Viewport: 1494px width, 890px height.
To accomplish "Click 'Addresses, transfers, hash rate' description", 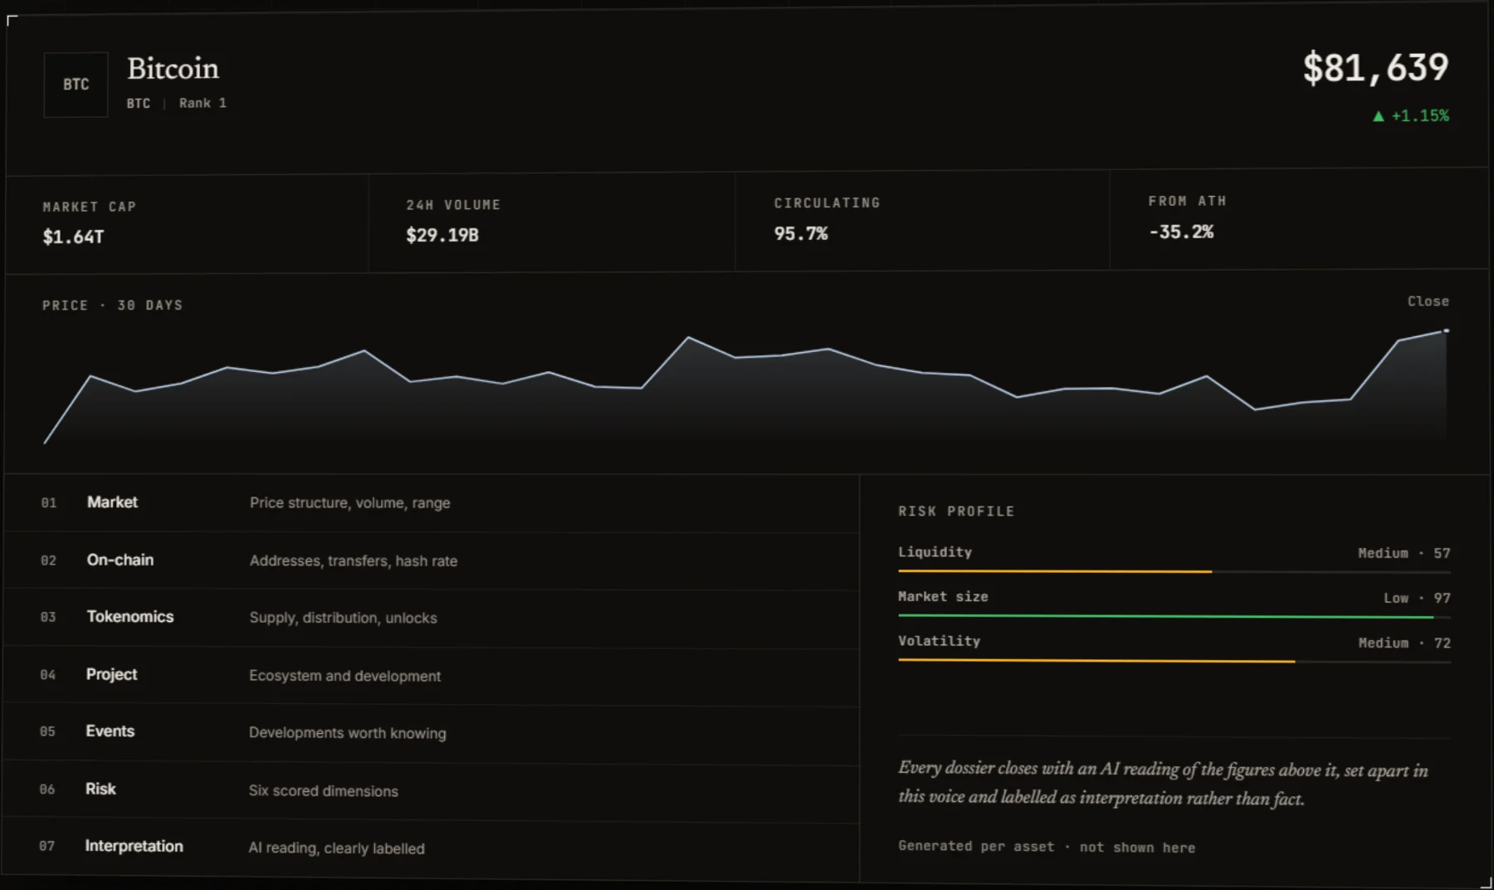I will click(x=353, y=561).
